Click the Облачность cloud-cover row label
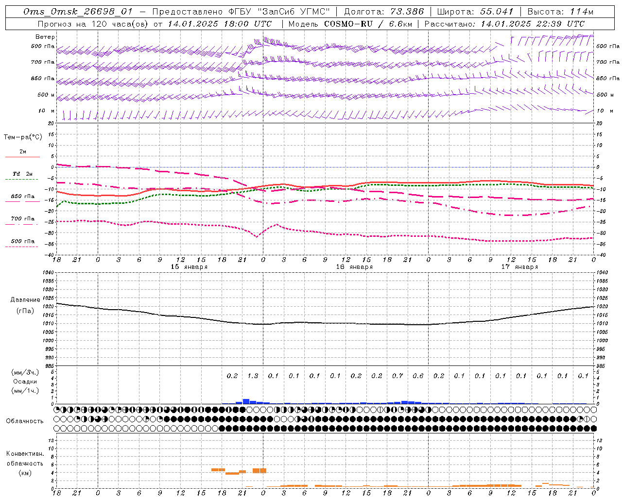This screenshot has height=497, width=622. click(x=25, y=421)
